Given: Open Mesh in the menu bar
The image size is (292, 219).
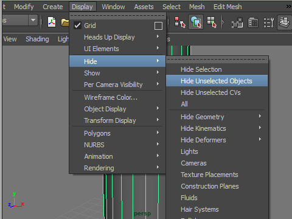Looking at the screenshot, I should tap(197, 7).
